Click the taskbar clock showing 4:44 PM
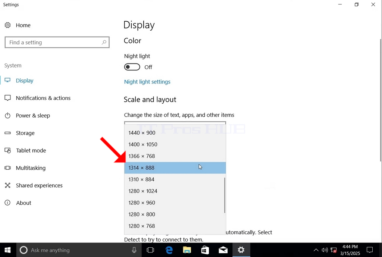Image resolution: width=382 pixels, height=257 pixels. (x=350, y=250)
